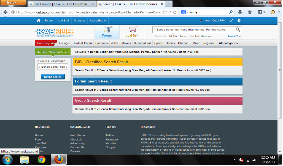
Task: Open the bookmarks menu icon
Action: pyautogui.click(x=260, y=12)
